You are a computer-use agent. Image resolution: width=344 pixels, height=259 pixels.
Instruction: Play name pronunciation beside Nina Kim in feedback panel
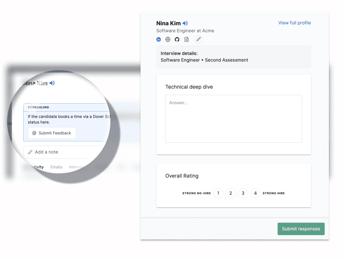185,23
